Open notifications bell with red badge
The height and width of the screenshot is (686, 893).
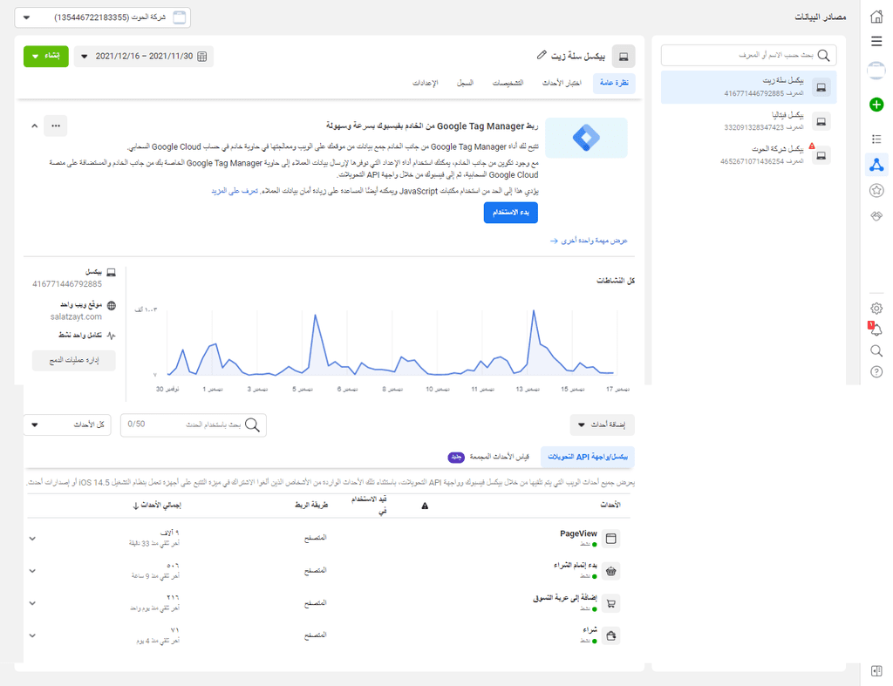click(876, 329)
